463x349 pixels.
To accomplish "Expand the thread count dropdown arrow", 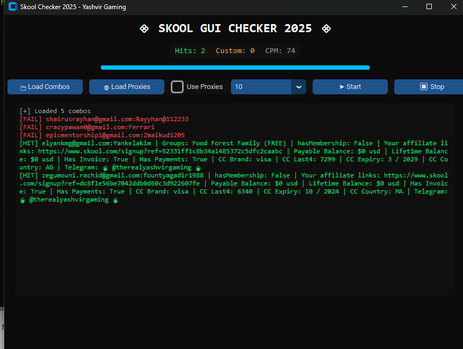I will point(299,87).
